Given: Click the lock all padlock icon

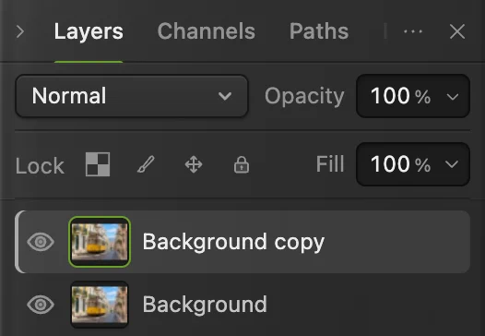Looking at the screenshot, I should click(x=242, y=164).
